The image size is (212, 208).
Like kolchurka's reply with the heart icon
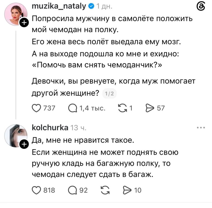tap(36, 190)
